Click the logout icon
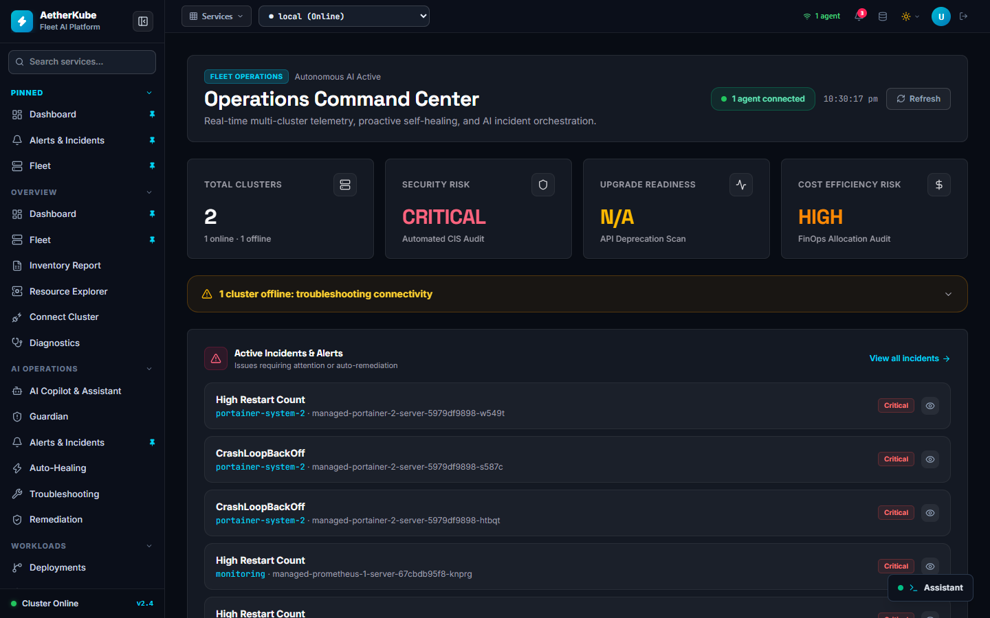Screen dimensions: 990x618 pos(964,16)
